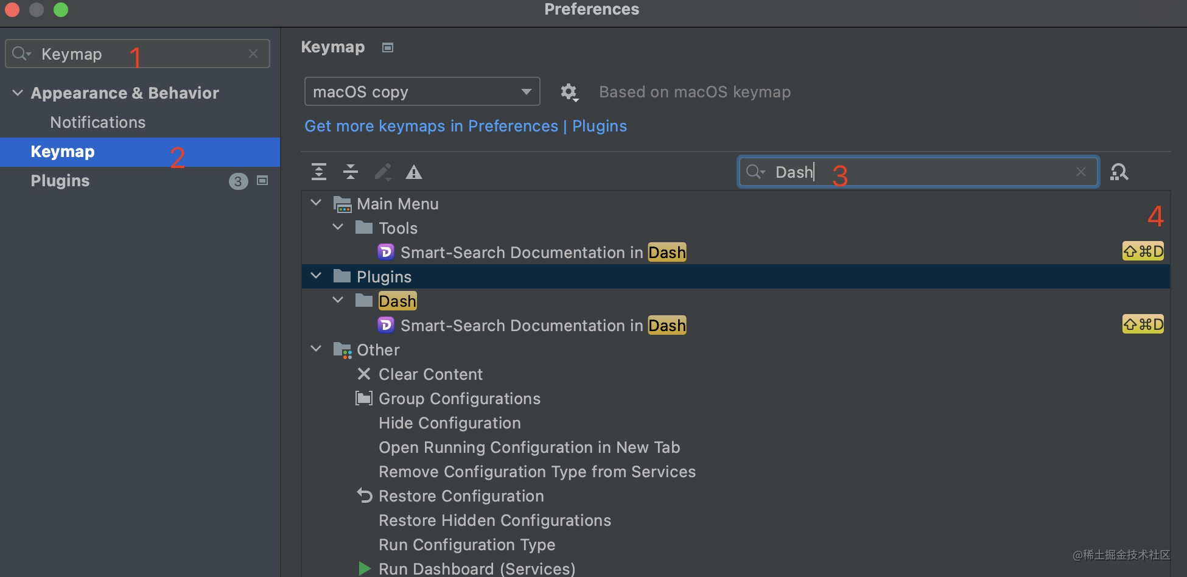The image size is (1187, 577).
Task: Clear the Keymap settings search text
Action: click(253, 54)
